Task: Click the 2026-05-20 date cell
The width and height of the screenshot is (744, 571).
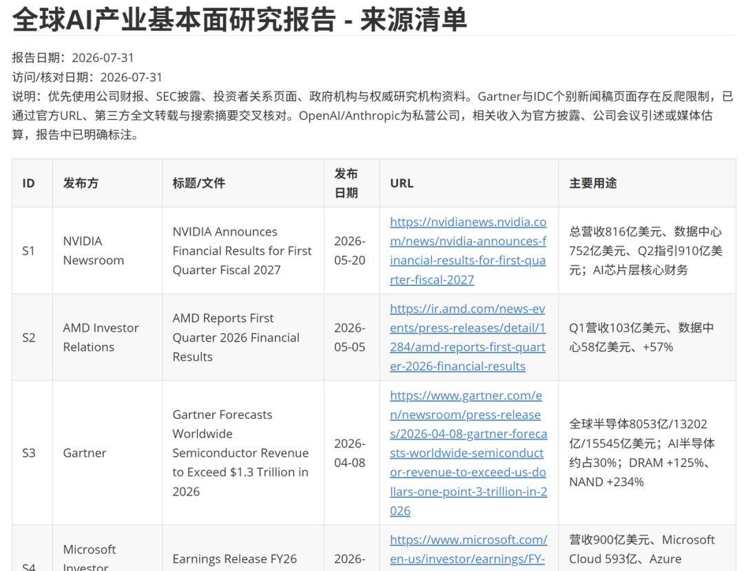Action: [351, 251]
